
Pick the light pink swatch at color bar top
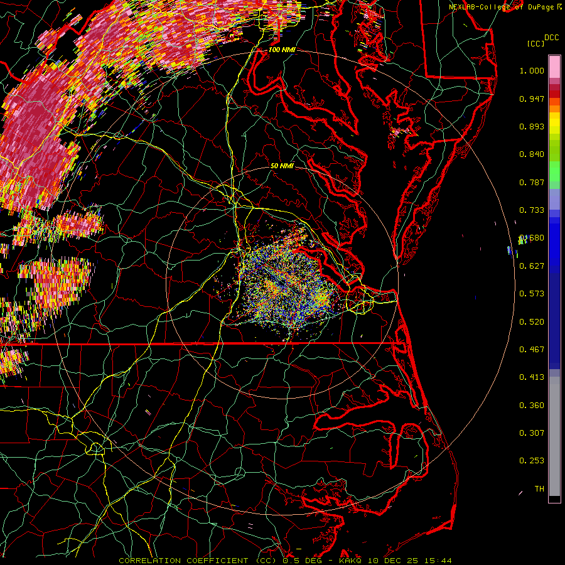(554, 67)
